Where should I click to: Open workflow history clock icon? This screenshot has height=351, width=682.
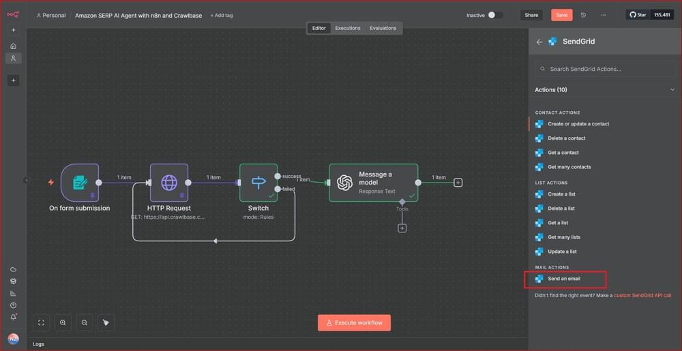(583, 15)
